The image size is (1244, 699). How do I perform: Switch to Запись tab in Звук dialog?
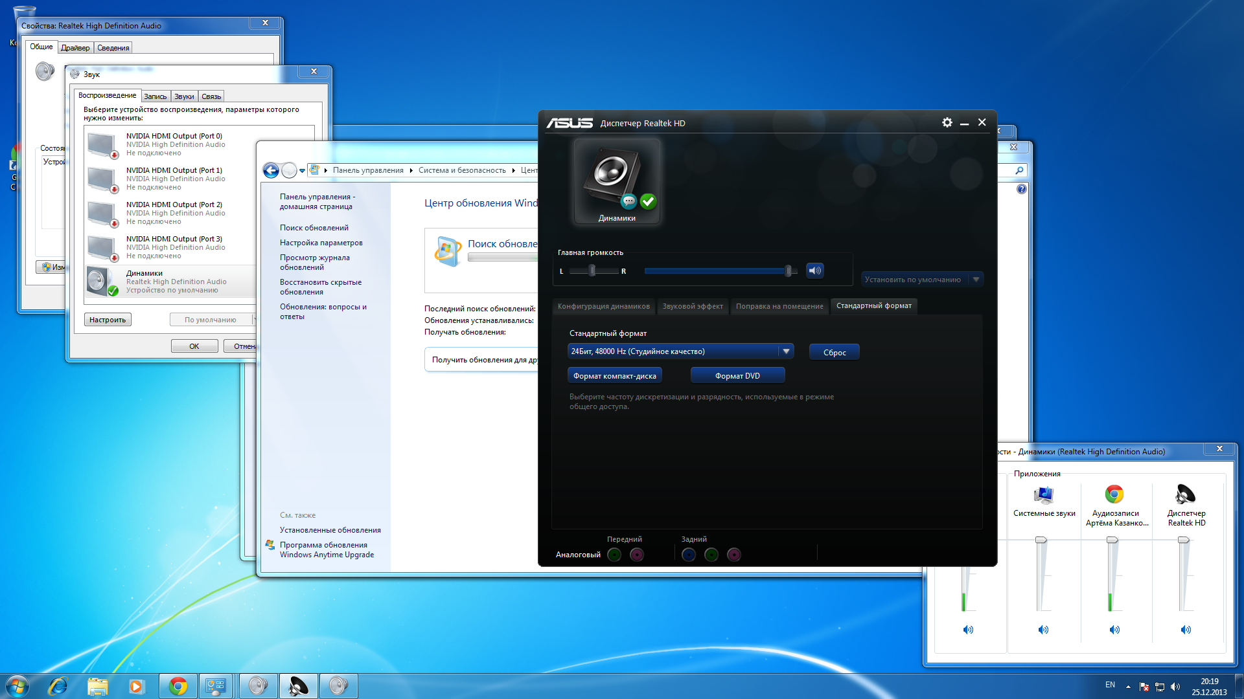155,96
